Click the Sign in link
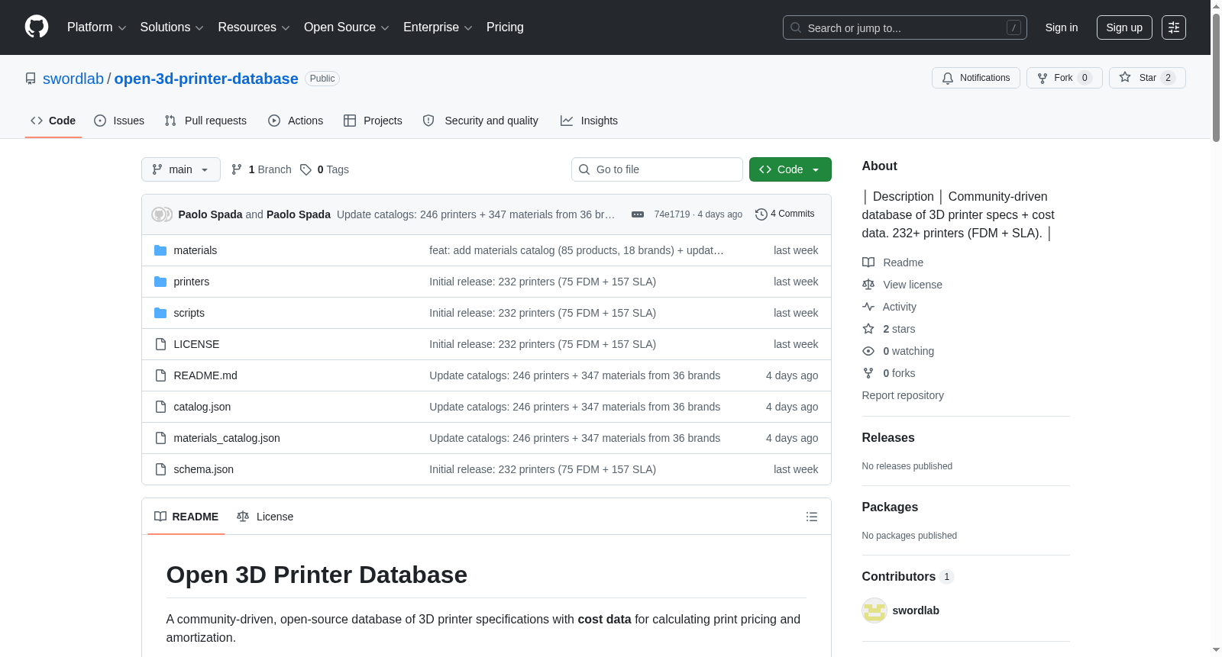1222x657 pixels. coord(1062,27)
